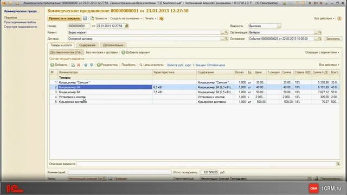Open the date picker beside the document date
Image resolution: width=347 pixels, height=195 pixels.
click(x=127, y=26)
